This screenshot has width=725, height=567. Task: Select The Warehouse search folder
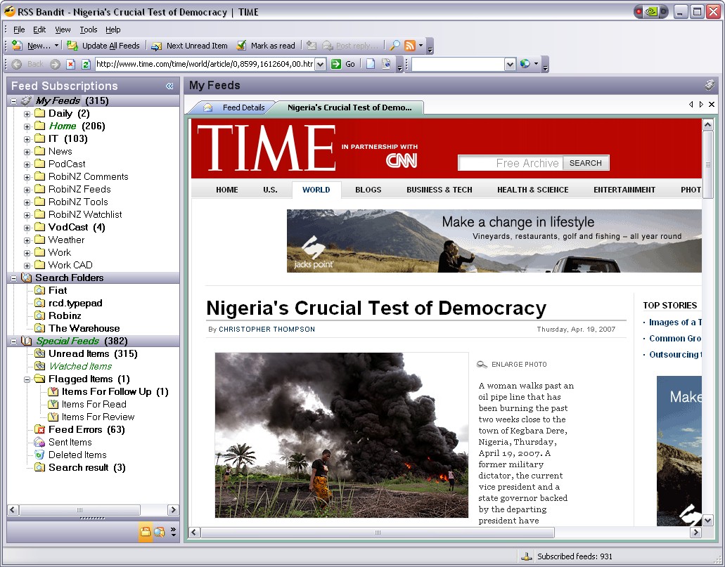pyautogui.click(x=84, y=329)
